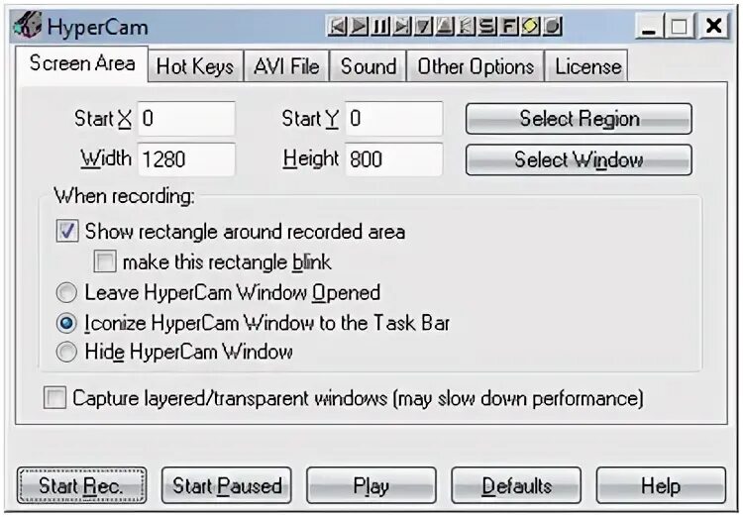Switch to the License tab

(587, 66)
